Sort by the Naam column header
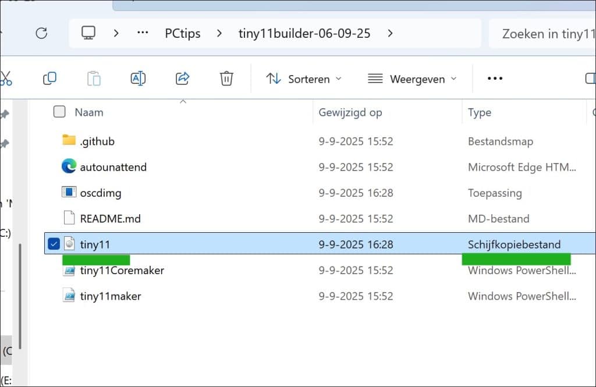 click(x=89, y=112)
